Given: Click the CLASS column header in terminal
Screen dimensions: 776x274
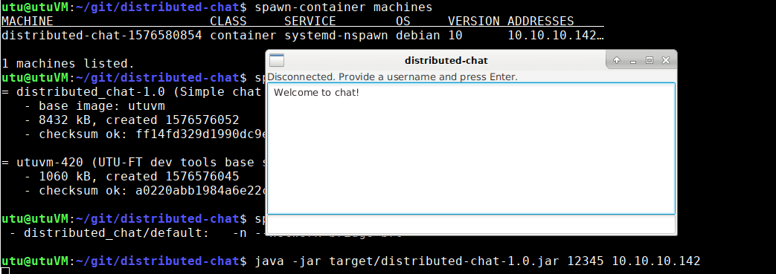Looking at the screenshot, I should (228, 22).
